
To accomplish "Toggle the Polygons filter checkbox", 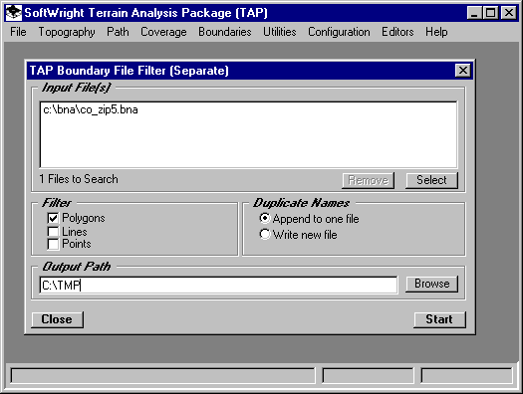I will 53,218.
